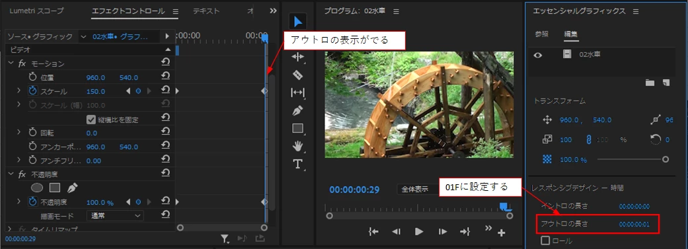
Task: Expand the 回転 parameter
Action: (19, 132)
